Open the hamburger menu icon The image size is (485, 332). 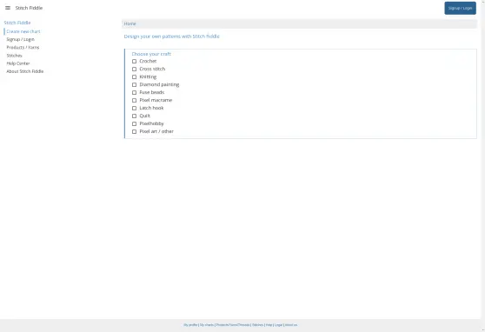coord(8,8)
